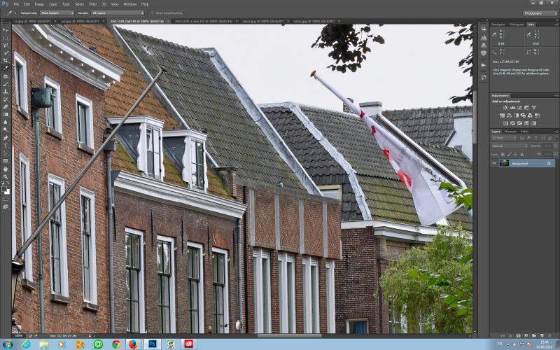
Task: Add an Exposure adjustment
Action: coord(526,108)
